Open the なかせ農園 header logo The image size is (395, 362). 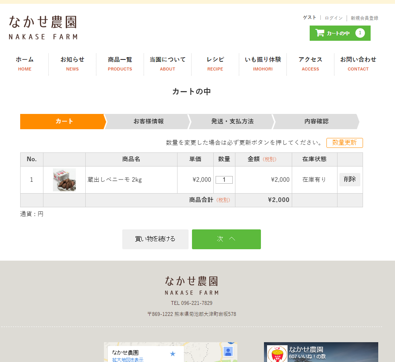click(43, 27)
